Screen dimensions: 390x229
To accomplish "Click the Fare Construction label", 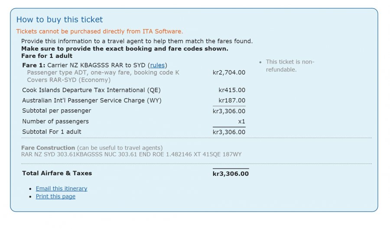I will click(x=48, y=148).
